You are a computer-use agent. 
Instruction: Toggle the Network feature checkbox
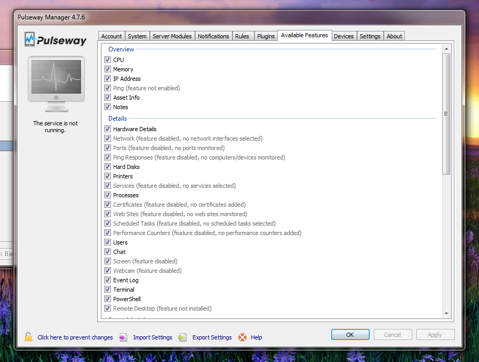[107, 139]
